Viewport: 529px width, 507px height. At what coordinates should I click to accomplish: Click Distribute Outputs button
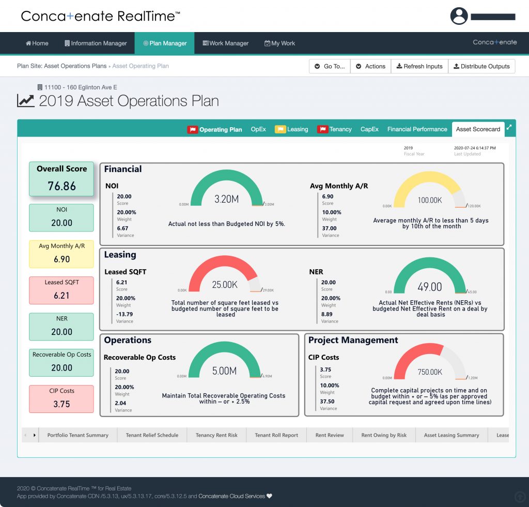tap(481, 66)
